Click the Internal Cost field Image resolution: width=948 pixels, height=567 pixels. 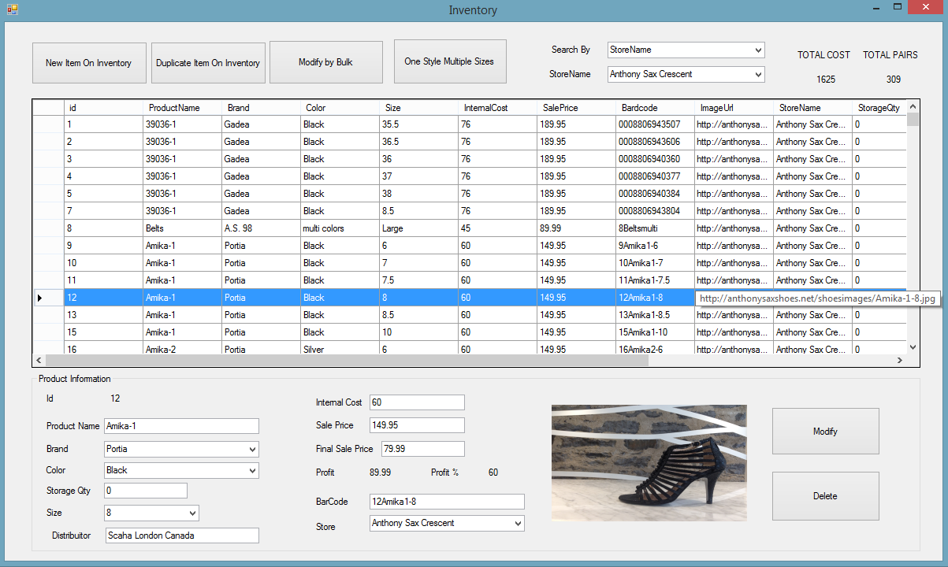tap(417, 402)
